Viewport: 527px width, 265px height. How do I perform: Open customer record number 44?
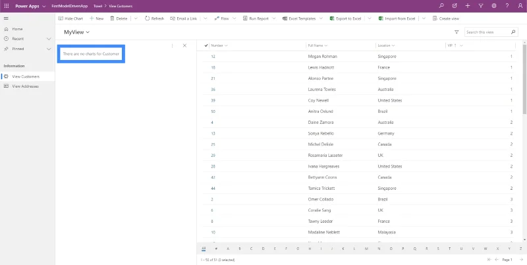(x=213, y=189)
